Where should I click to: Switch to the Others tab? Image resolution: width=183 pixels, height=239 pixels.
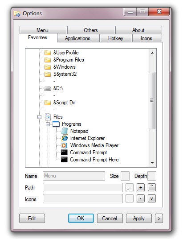point(91,30)
